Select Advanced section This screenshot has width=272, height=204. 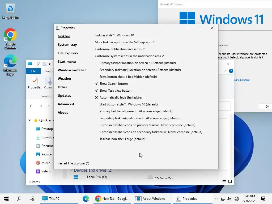tap(66, 104)
